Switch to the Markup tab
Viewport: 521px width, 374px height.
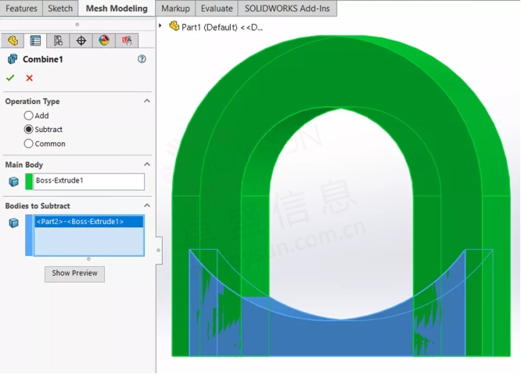coord(175,9)
